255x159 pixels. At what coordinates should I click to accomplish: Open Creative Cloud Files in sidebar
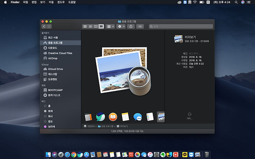coord(61,53)
